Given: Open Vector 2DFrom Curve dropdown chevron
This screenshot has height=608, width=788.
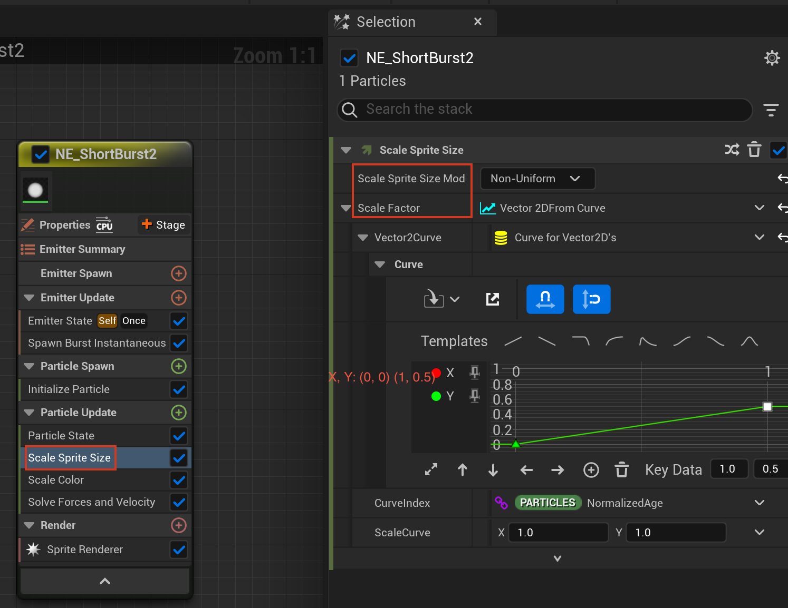Looking at the screenshot, I should tap(759, 208).
